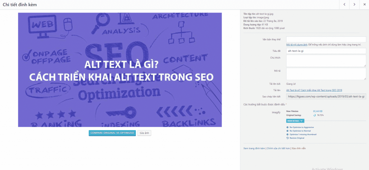Open the Mô tả nội dung ảnh link
The image size is (369, 170).
pyautogui.click(x=297, y=45)
